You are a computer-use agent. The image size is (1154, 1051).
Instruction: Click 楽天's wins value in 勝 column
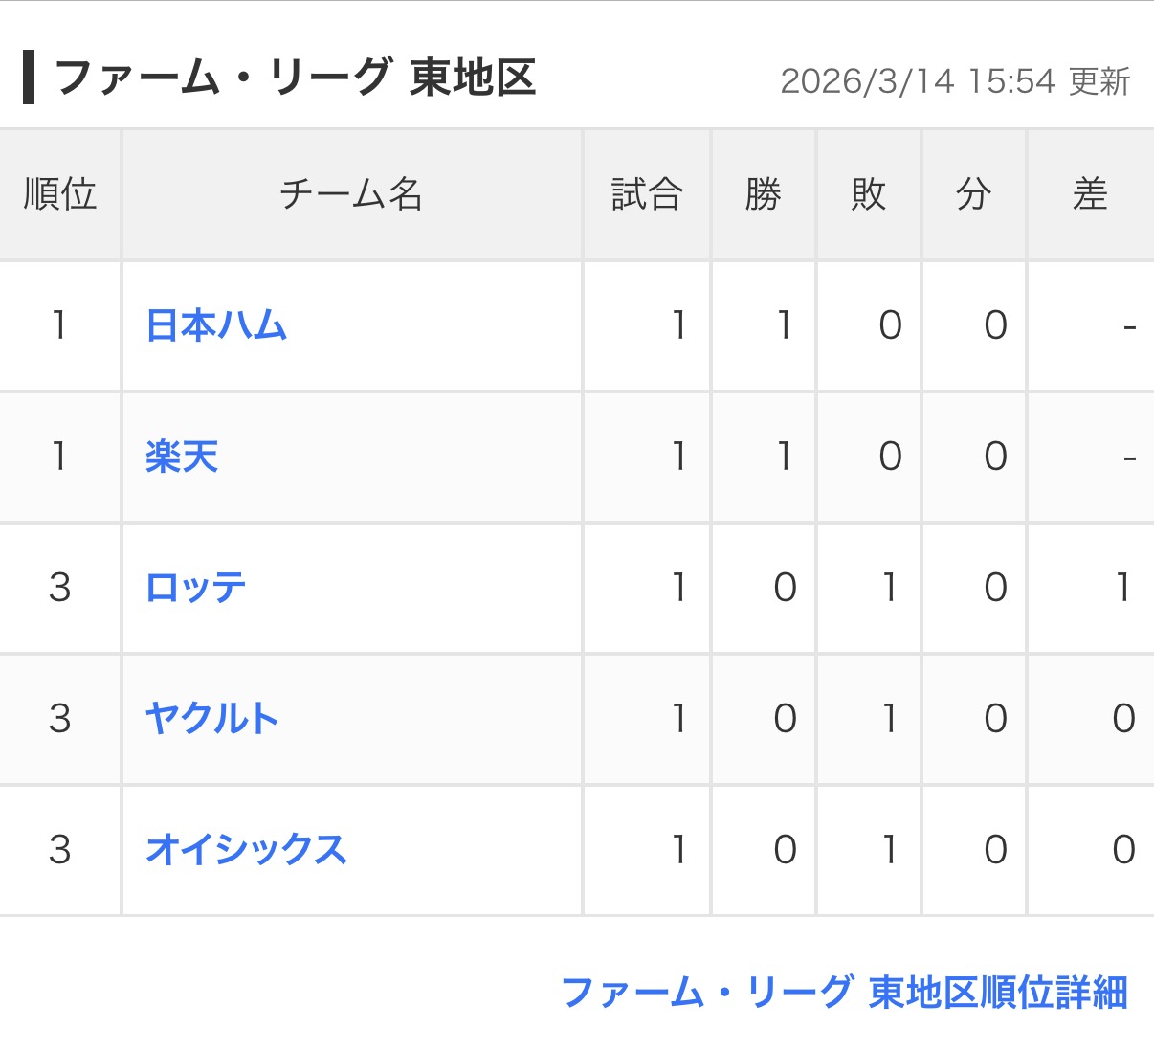tap(785, 457)
